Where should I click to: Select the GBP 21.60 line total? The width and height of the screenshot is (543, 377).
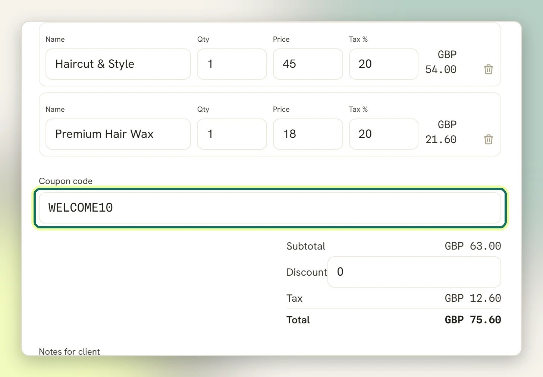click(x=441, y=132)
